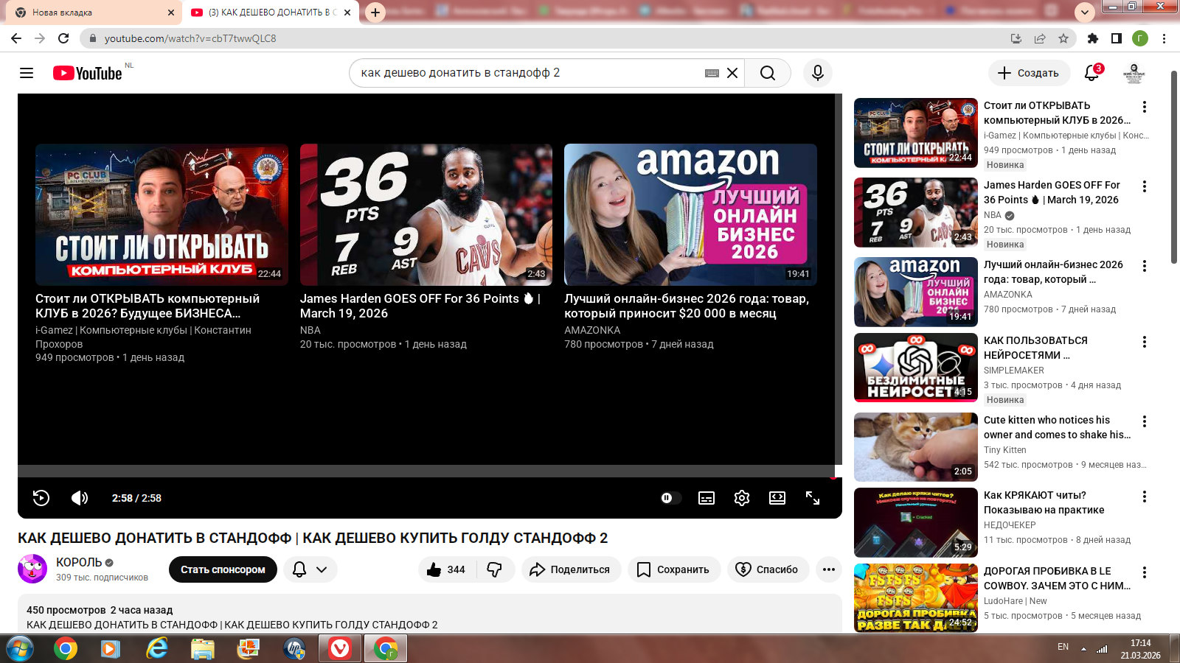Send a Спасибо super thanks
The image size is (1180, 663).
pyautogui.click(x=768, y=569)
